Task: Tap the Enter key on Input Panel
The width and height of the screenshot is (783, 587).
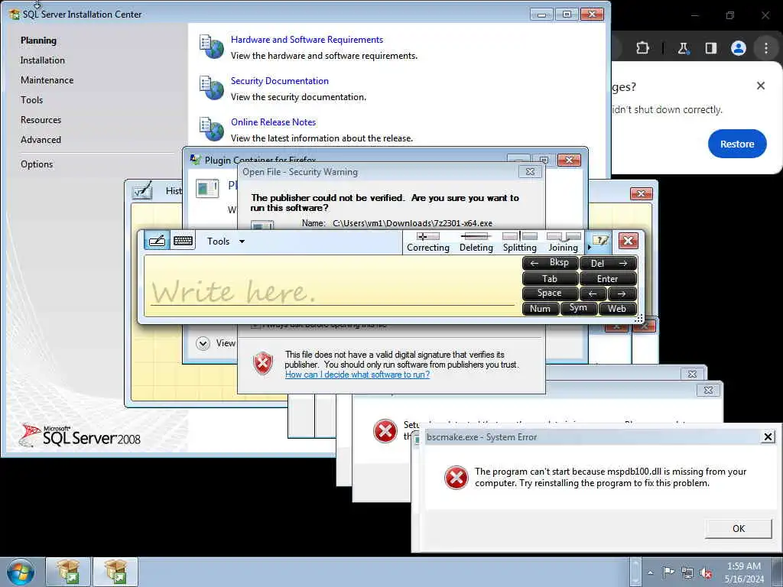Action: tap(608, 278)
